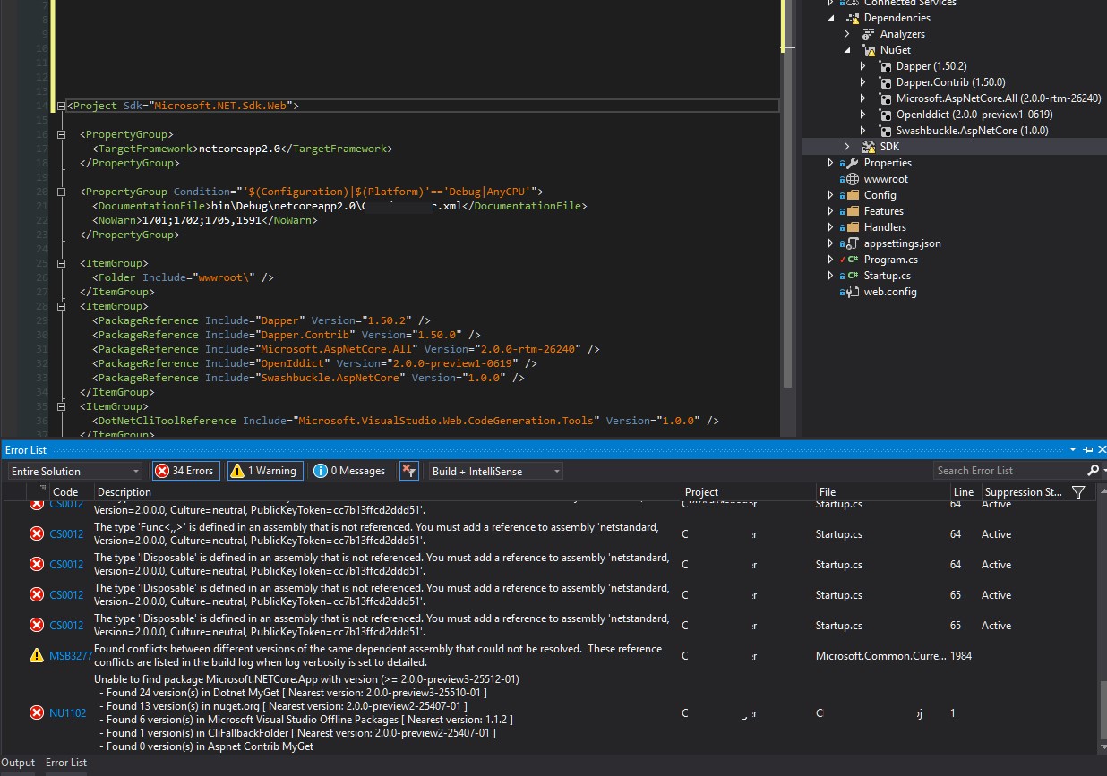Click the globe icon for wwwroot
Viewport: 1107px width, 776px height.
pos(853,179)
